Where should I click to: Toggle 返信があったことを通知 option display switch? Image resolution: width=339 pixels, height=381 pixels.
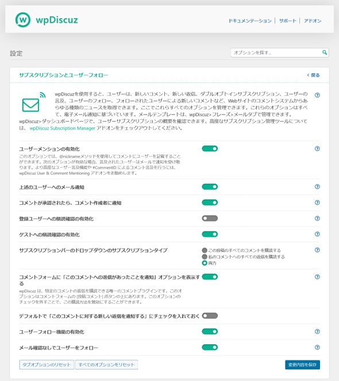pyautogui.click(x=210, y=277)
